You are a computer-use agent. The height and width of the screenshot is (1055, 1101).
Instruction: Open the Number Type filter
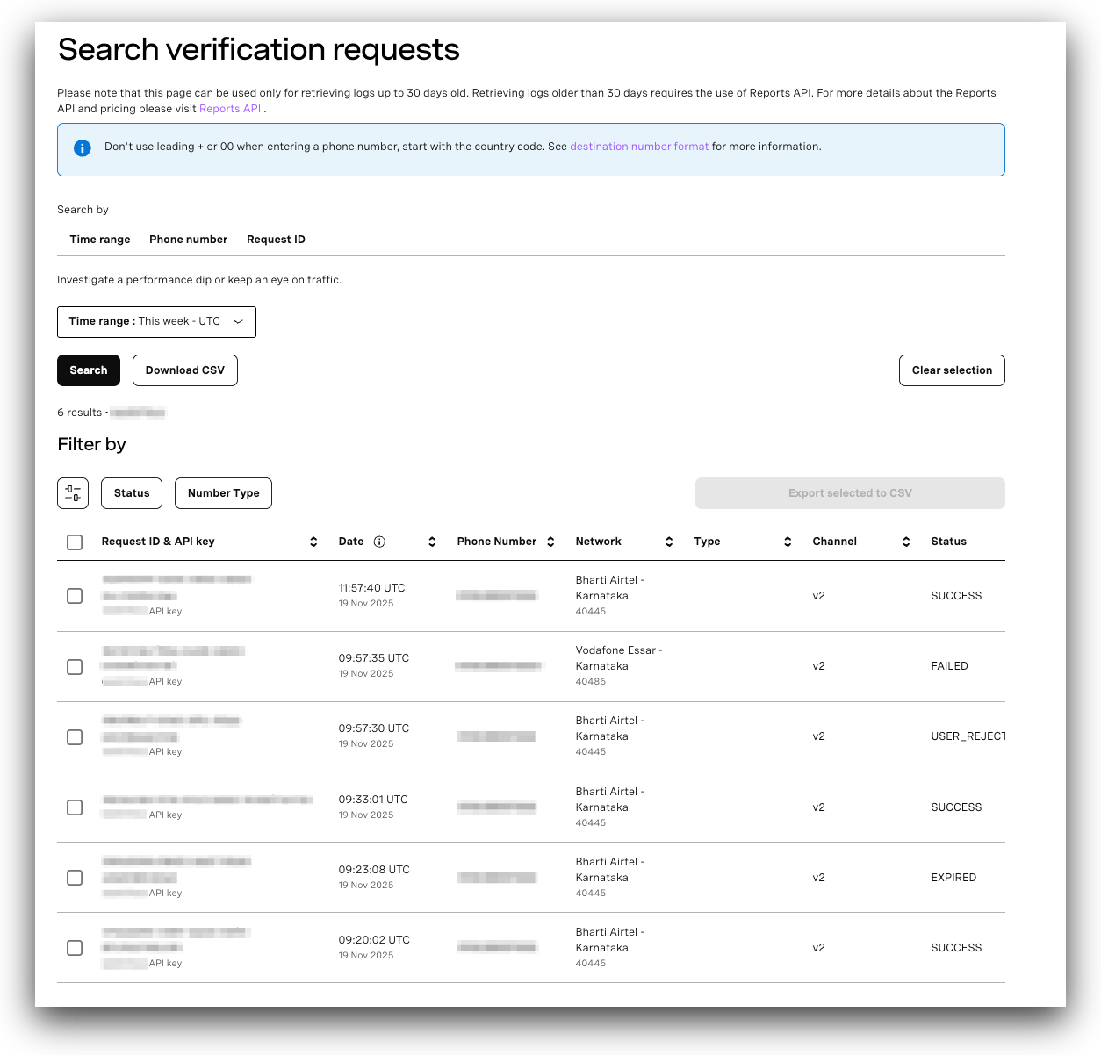pos(223,492)
